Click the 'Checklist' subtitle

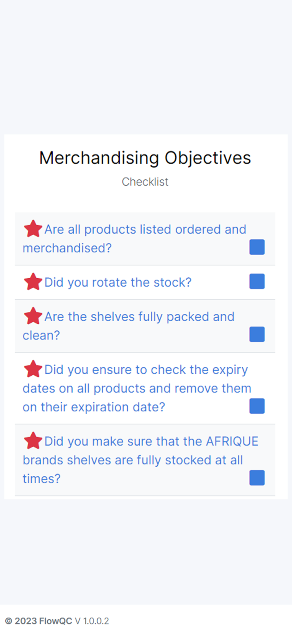pos(145,182)
